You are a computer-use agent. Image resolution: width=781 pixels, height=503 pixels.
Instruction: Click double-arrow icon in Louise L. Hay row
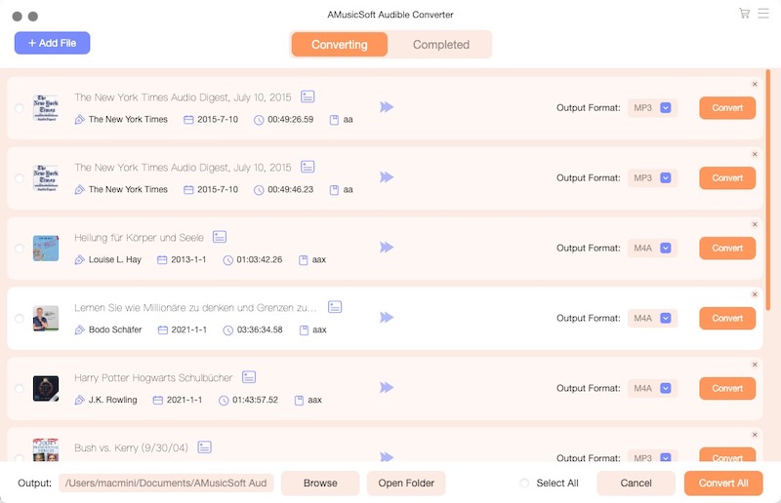pos(387,248)
